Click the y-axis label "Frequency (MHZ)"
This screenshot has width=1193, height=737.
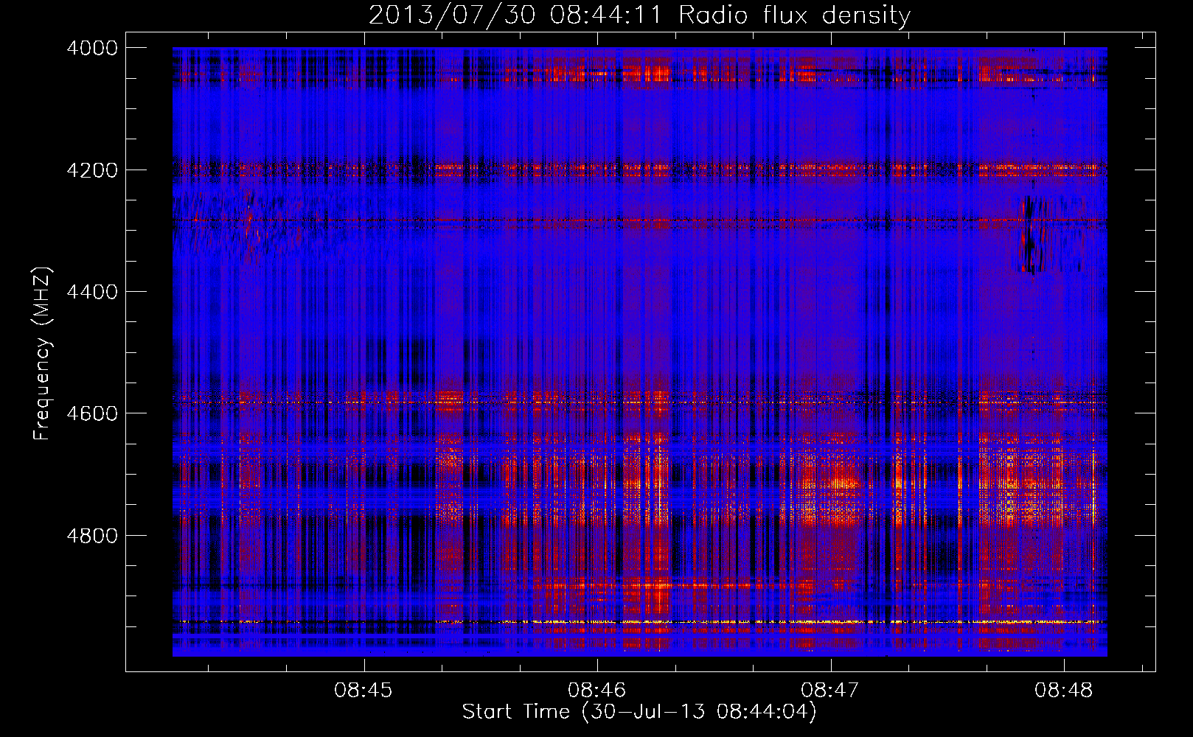(42, 354)
